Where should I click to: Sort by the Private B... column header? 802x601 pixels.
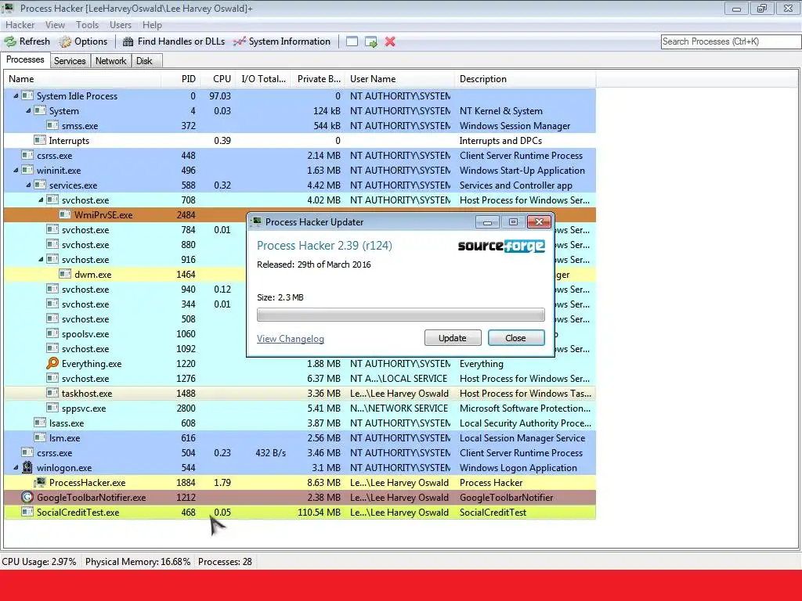318,79
